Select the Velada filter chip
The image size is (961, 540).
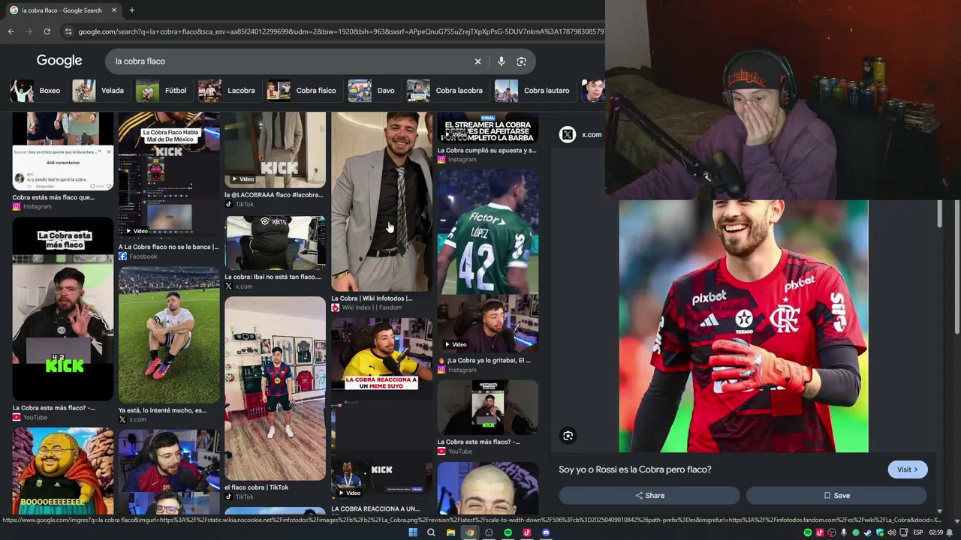(100, 91)
